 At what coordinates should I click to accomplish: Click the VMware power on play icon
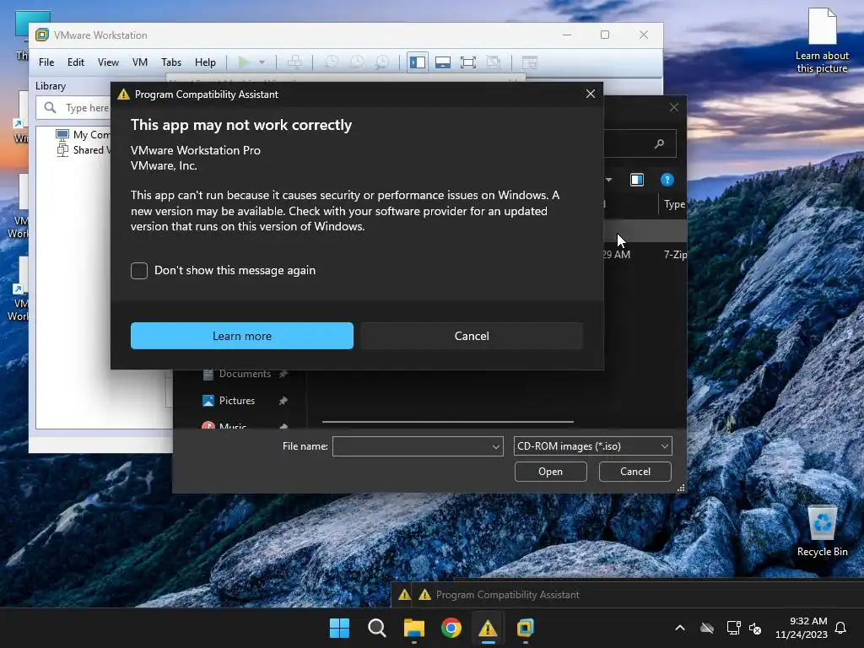pos(244,62)
